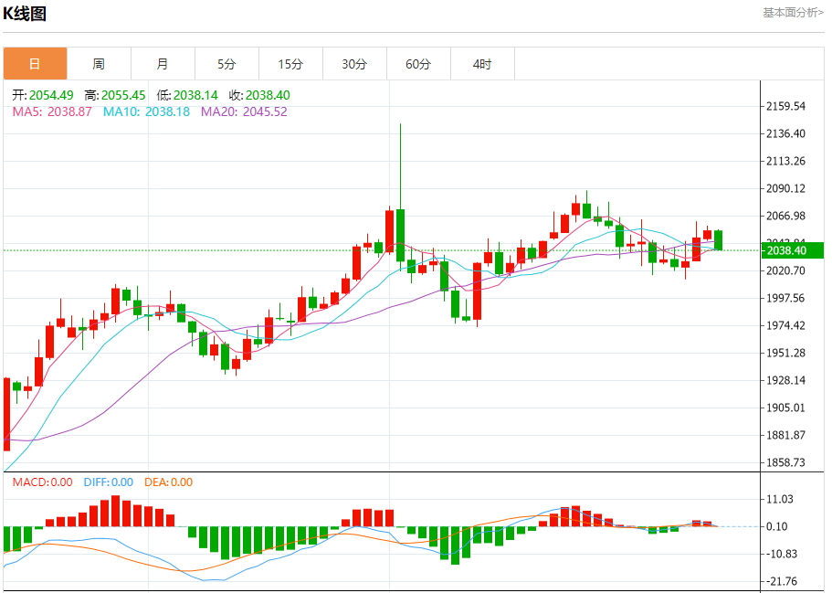Click the 开:2054.49 open value
This screenshot has width=832, height=593.
click(x=43, y=95)
